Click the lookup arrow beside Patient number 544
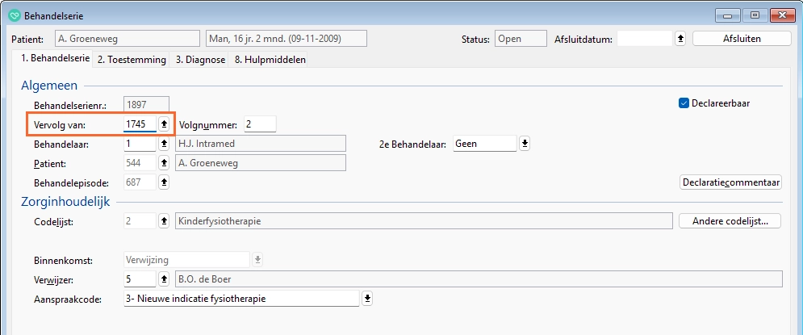Screen dimensions: 803x335 (165, 163)
